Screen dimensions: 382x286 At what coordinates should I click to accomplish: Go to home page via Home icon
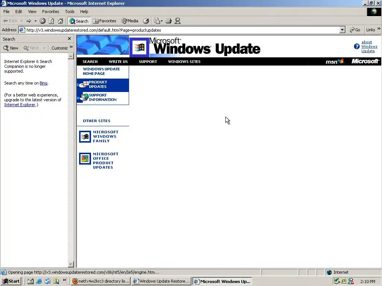[60, 21]
